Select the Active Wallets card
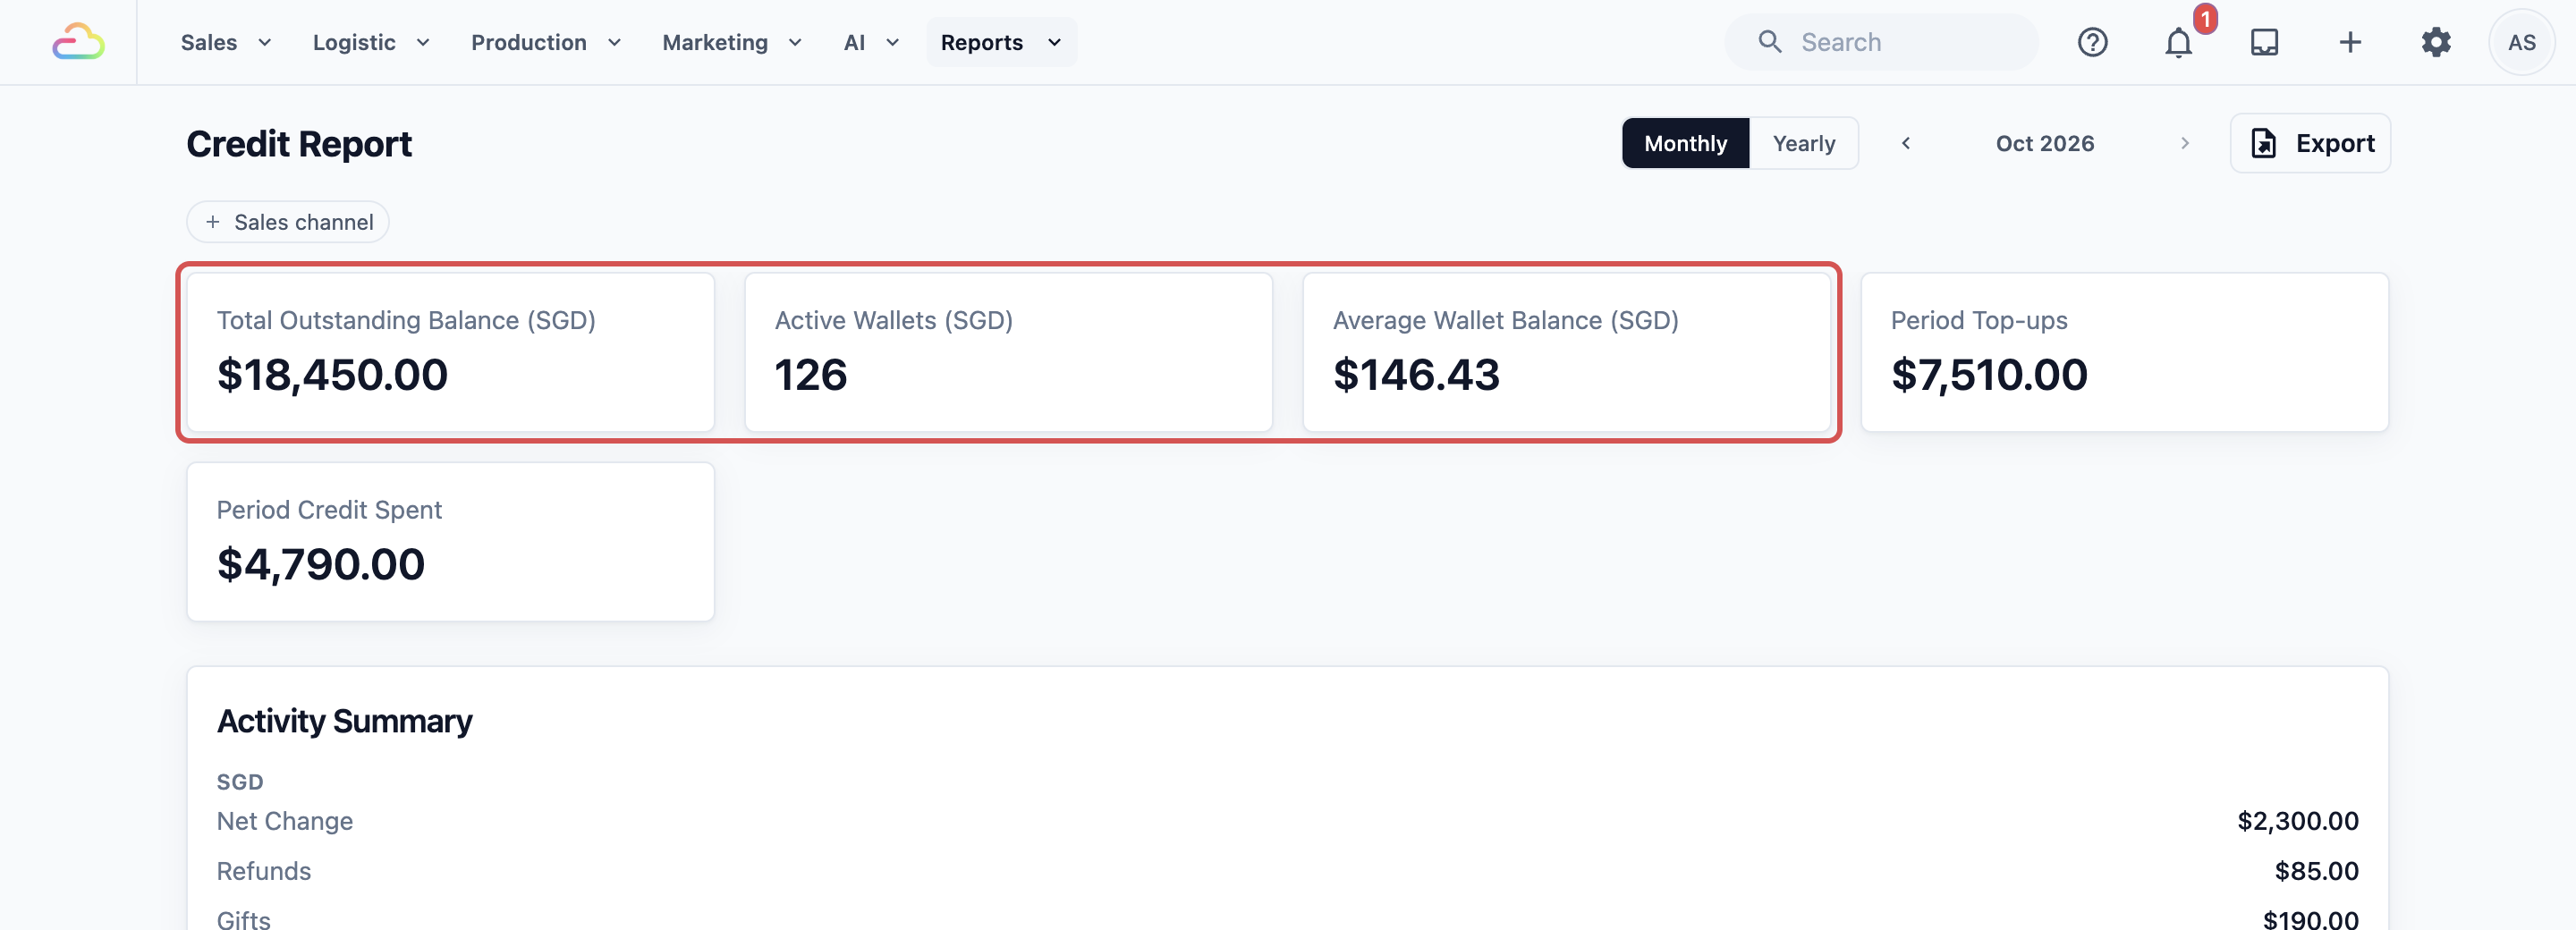 tap(1008, 352)
